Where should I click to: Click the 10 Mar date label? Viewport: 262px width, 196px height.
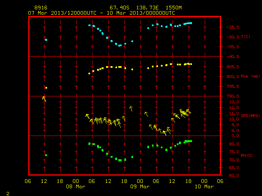click(x=204, y=186)
